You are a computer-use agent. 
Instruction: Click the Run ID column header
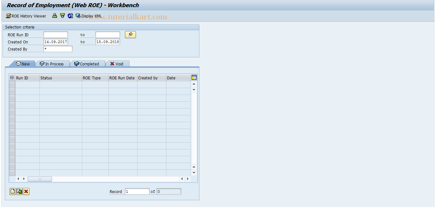pos(28,78)
